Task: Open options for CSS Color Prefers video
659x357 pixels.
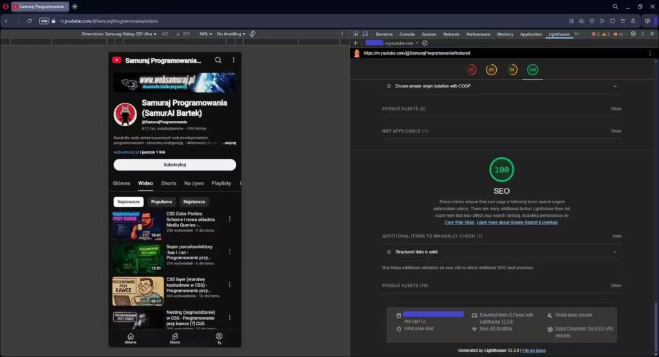Action: pos(230,219)
